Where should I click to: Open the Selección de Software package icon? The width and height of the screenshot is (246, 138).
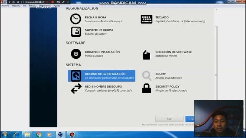146,55
